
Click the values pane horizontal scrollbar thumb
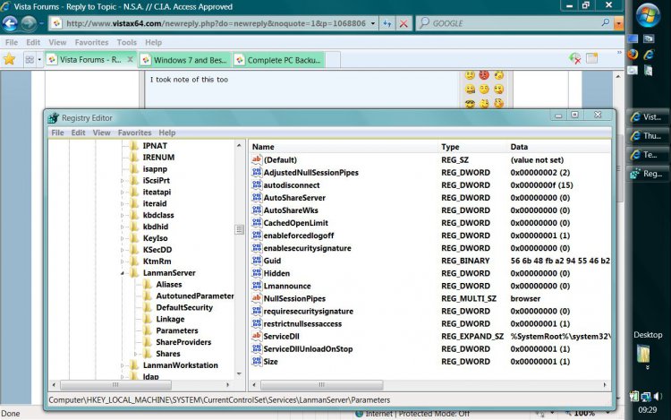(x=321, y=384)
